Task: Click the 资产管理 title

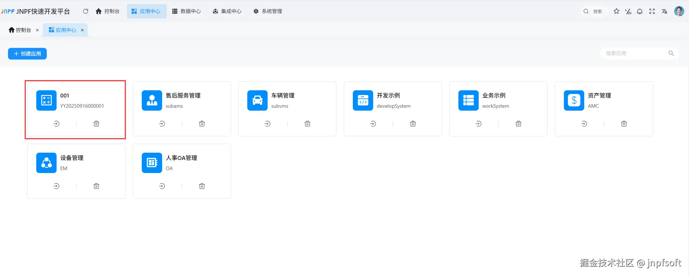Action: [x=599, y=95]
